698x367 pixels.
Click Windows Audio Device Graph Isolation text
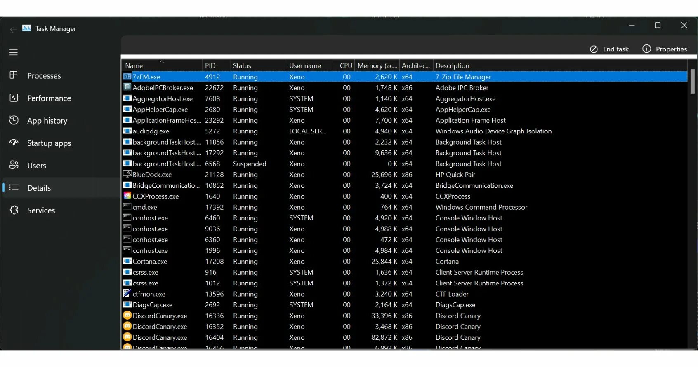(x=493, y=131)
